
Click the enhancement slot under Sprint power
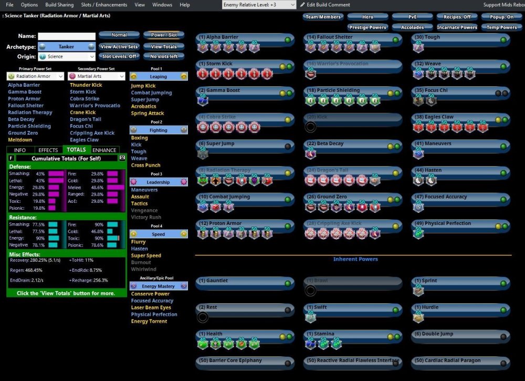click(418, 291)
